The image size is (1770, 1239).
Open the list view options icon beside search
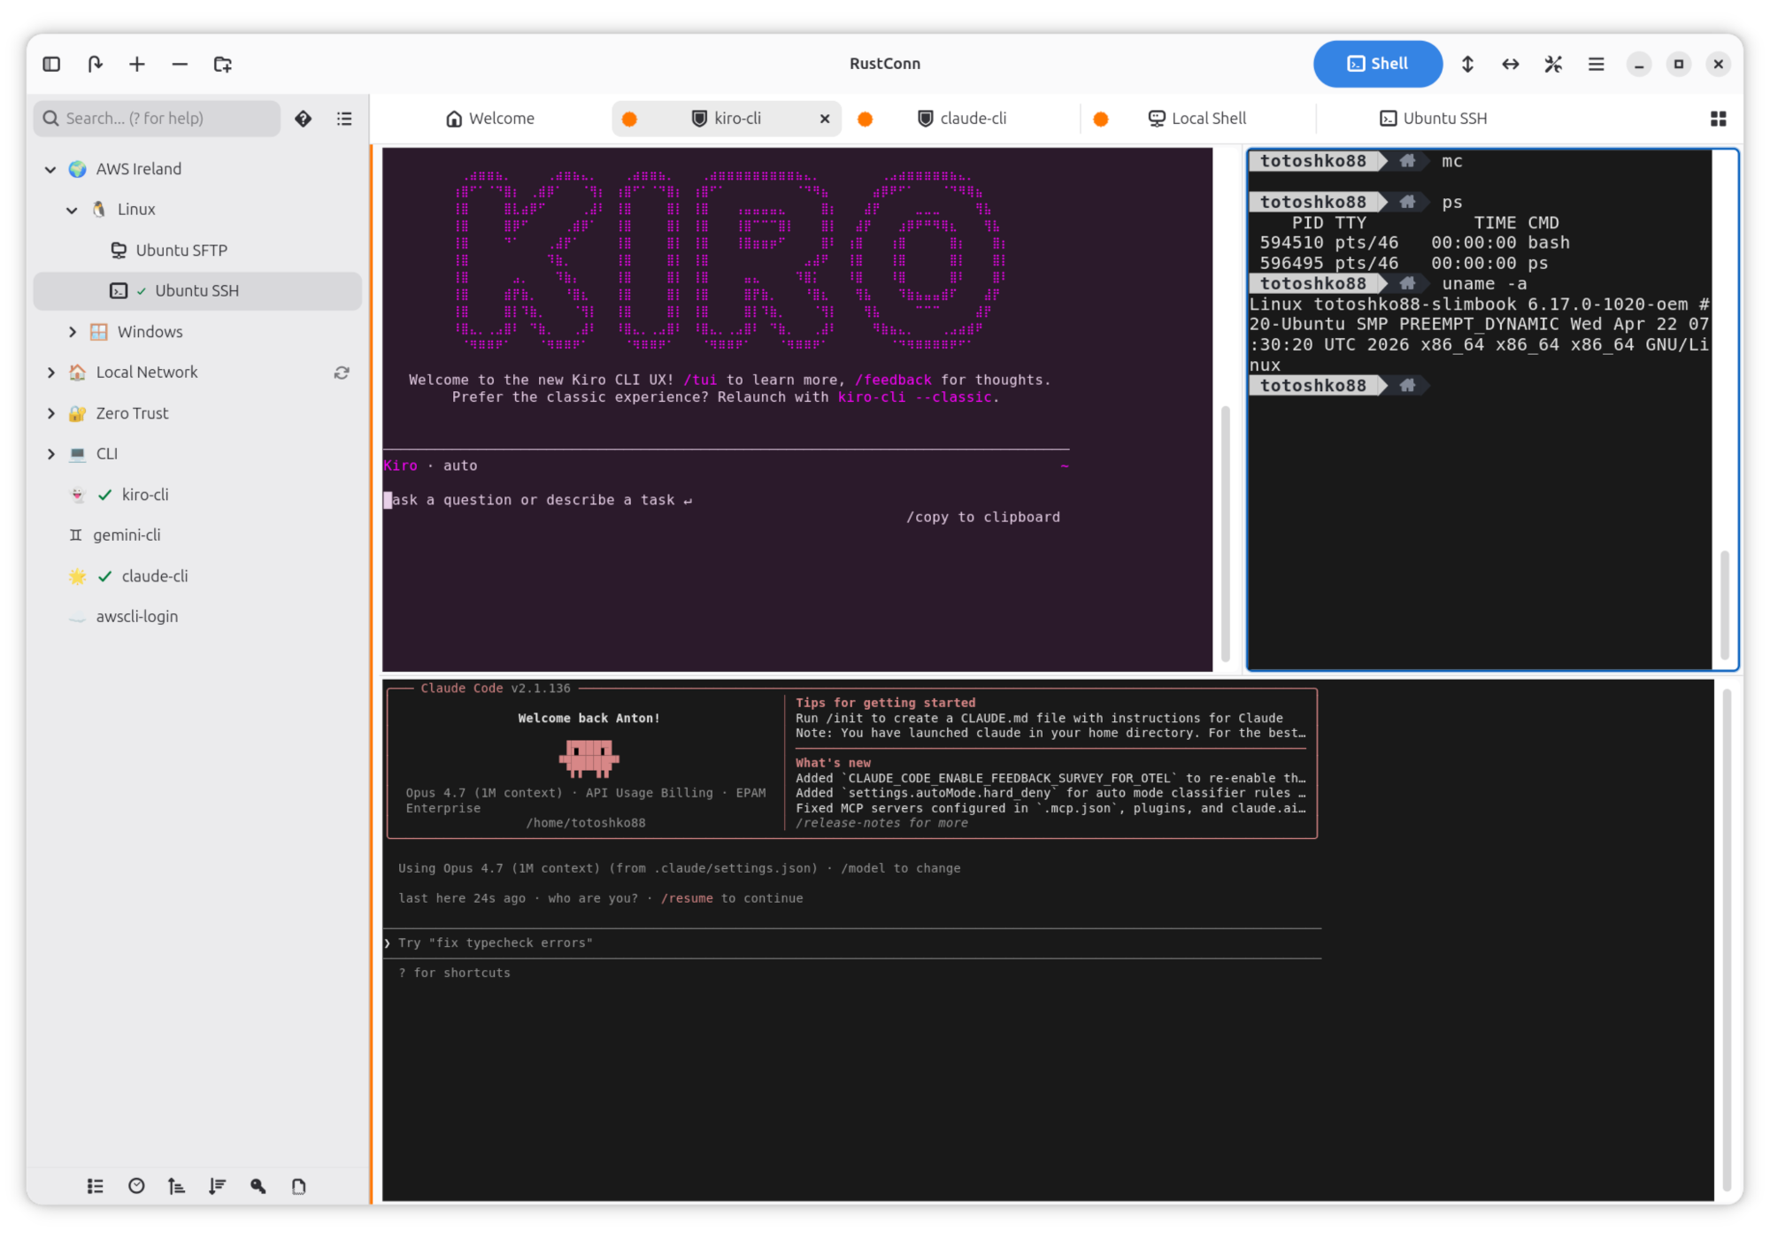point(344,119)
